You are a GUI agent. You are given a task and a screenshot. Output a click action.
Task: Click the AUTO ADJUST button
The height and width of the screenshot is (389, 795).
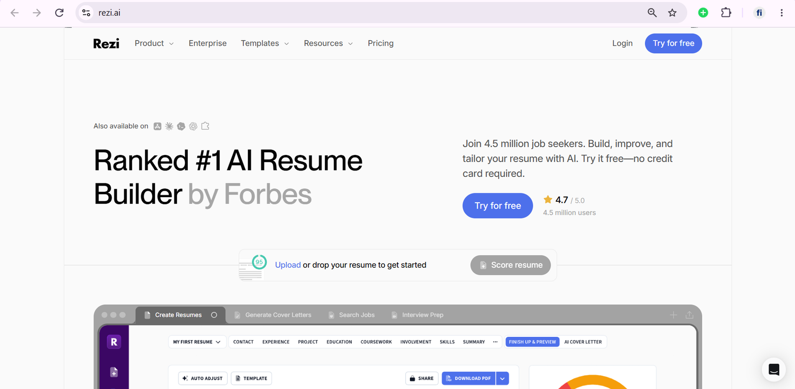coord(203,379)
